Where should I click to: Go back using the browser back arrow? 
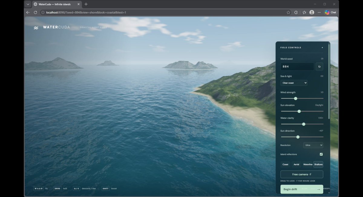pyautogui.click(x=28, y=12)
